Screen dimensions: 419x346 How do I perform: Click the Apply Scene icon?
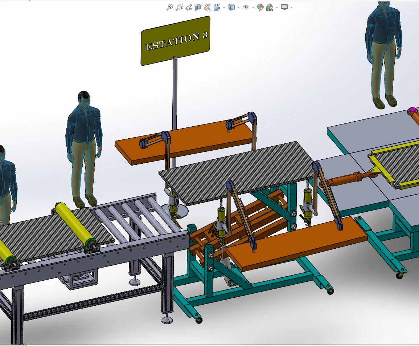(x=270, y=7)
